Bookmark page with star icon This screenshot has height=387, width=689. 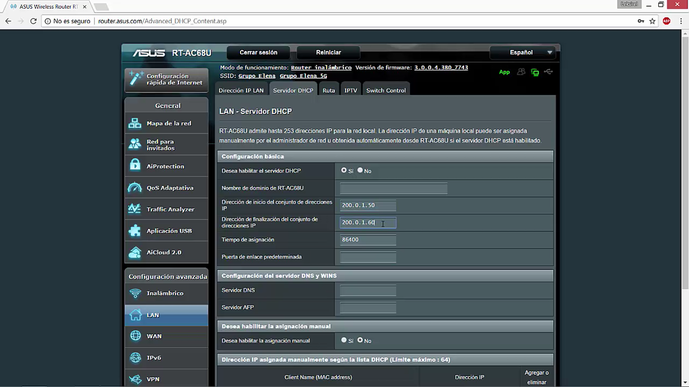pyautogui.click(x=652, y=21)
